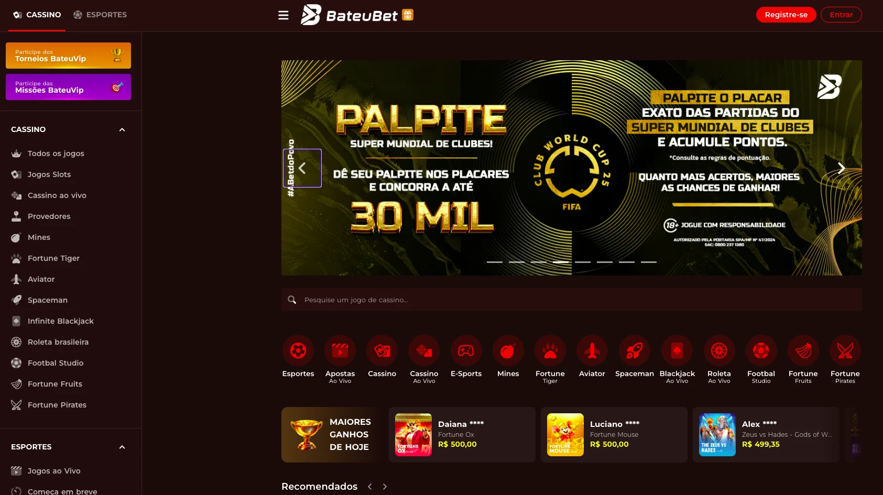Open the Cassino cards category icon

(x=382, y=350)
